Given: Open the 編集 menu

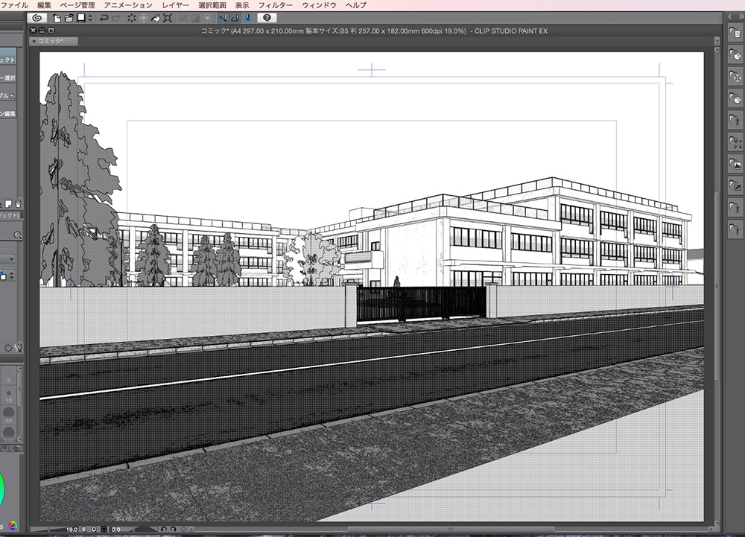Looking at the screenshot, I should tap(44, 5).
